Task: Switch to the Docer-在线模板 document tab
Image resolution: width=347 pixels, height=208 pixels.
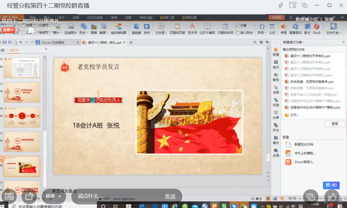Action: click(54, 42)
